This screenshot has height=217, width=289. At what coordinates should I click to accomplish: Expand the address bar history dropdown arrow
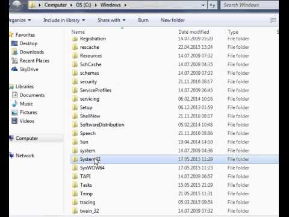[x=204, y=5]
